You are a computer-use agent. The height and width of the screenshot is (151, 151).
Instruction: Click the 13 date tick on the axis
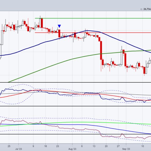click(94, 146)
